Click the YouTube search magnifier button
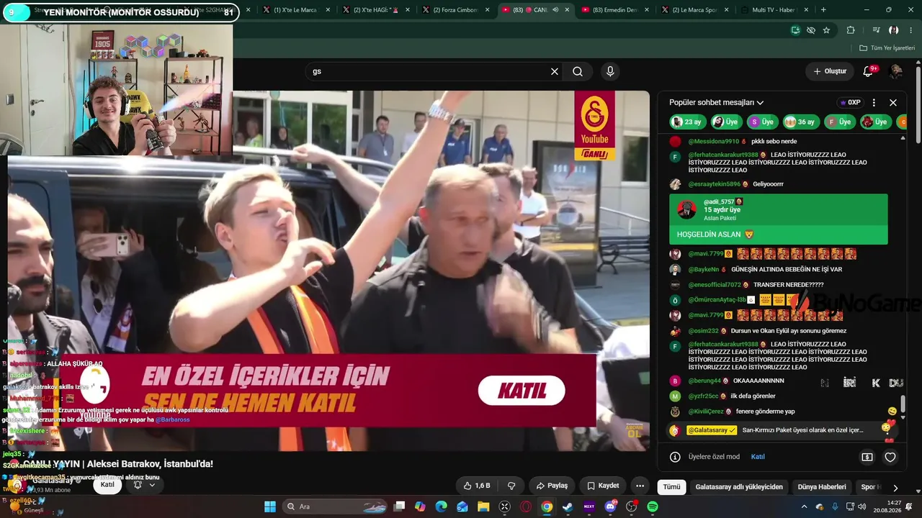The width and height of the screenshot is (922, 518). [x=578, y=71]
